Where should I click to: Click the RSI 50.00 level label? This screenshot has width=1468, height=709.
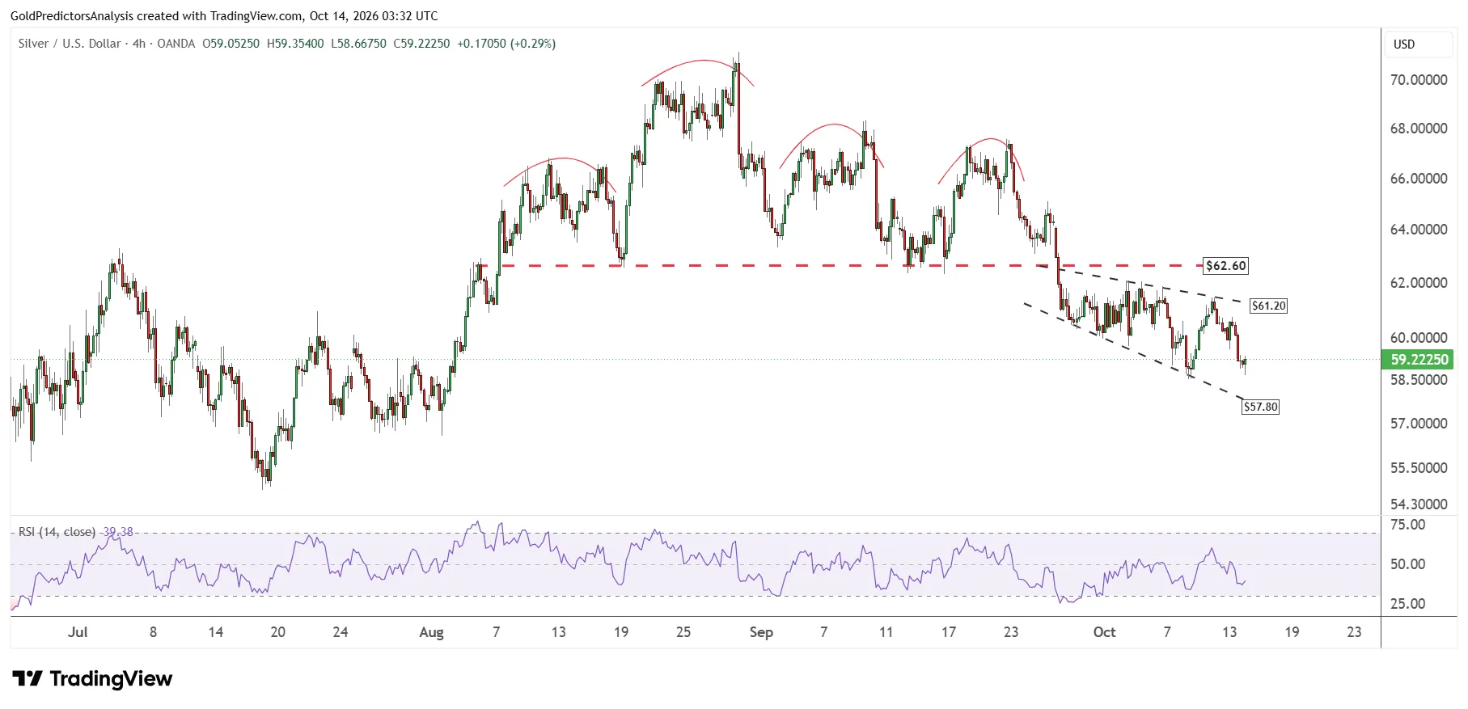[1407, 564]
